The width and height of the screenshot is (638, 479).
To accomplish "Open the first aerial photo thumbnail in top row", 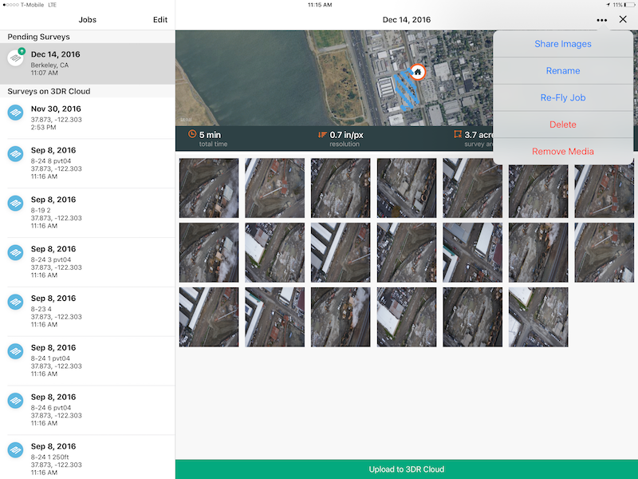I will [209, 188].
